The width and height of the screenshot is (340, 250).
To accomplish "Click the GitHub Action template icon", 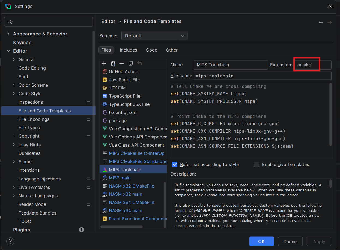I will click(105, 71).
